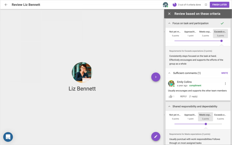Click the fullscreen collapse icon in header
Viewport: 232px width, 145px height.
click(x=206, y=5)
